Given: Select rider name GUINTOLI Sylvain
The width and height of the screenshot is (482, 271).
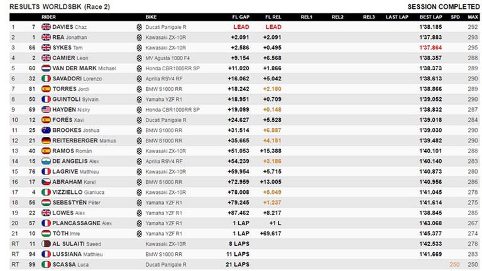Looking at the screenshot, I should [x=75, y=100].
